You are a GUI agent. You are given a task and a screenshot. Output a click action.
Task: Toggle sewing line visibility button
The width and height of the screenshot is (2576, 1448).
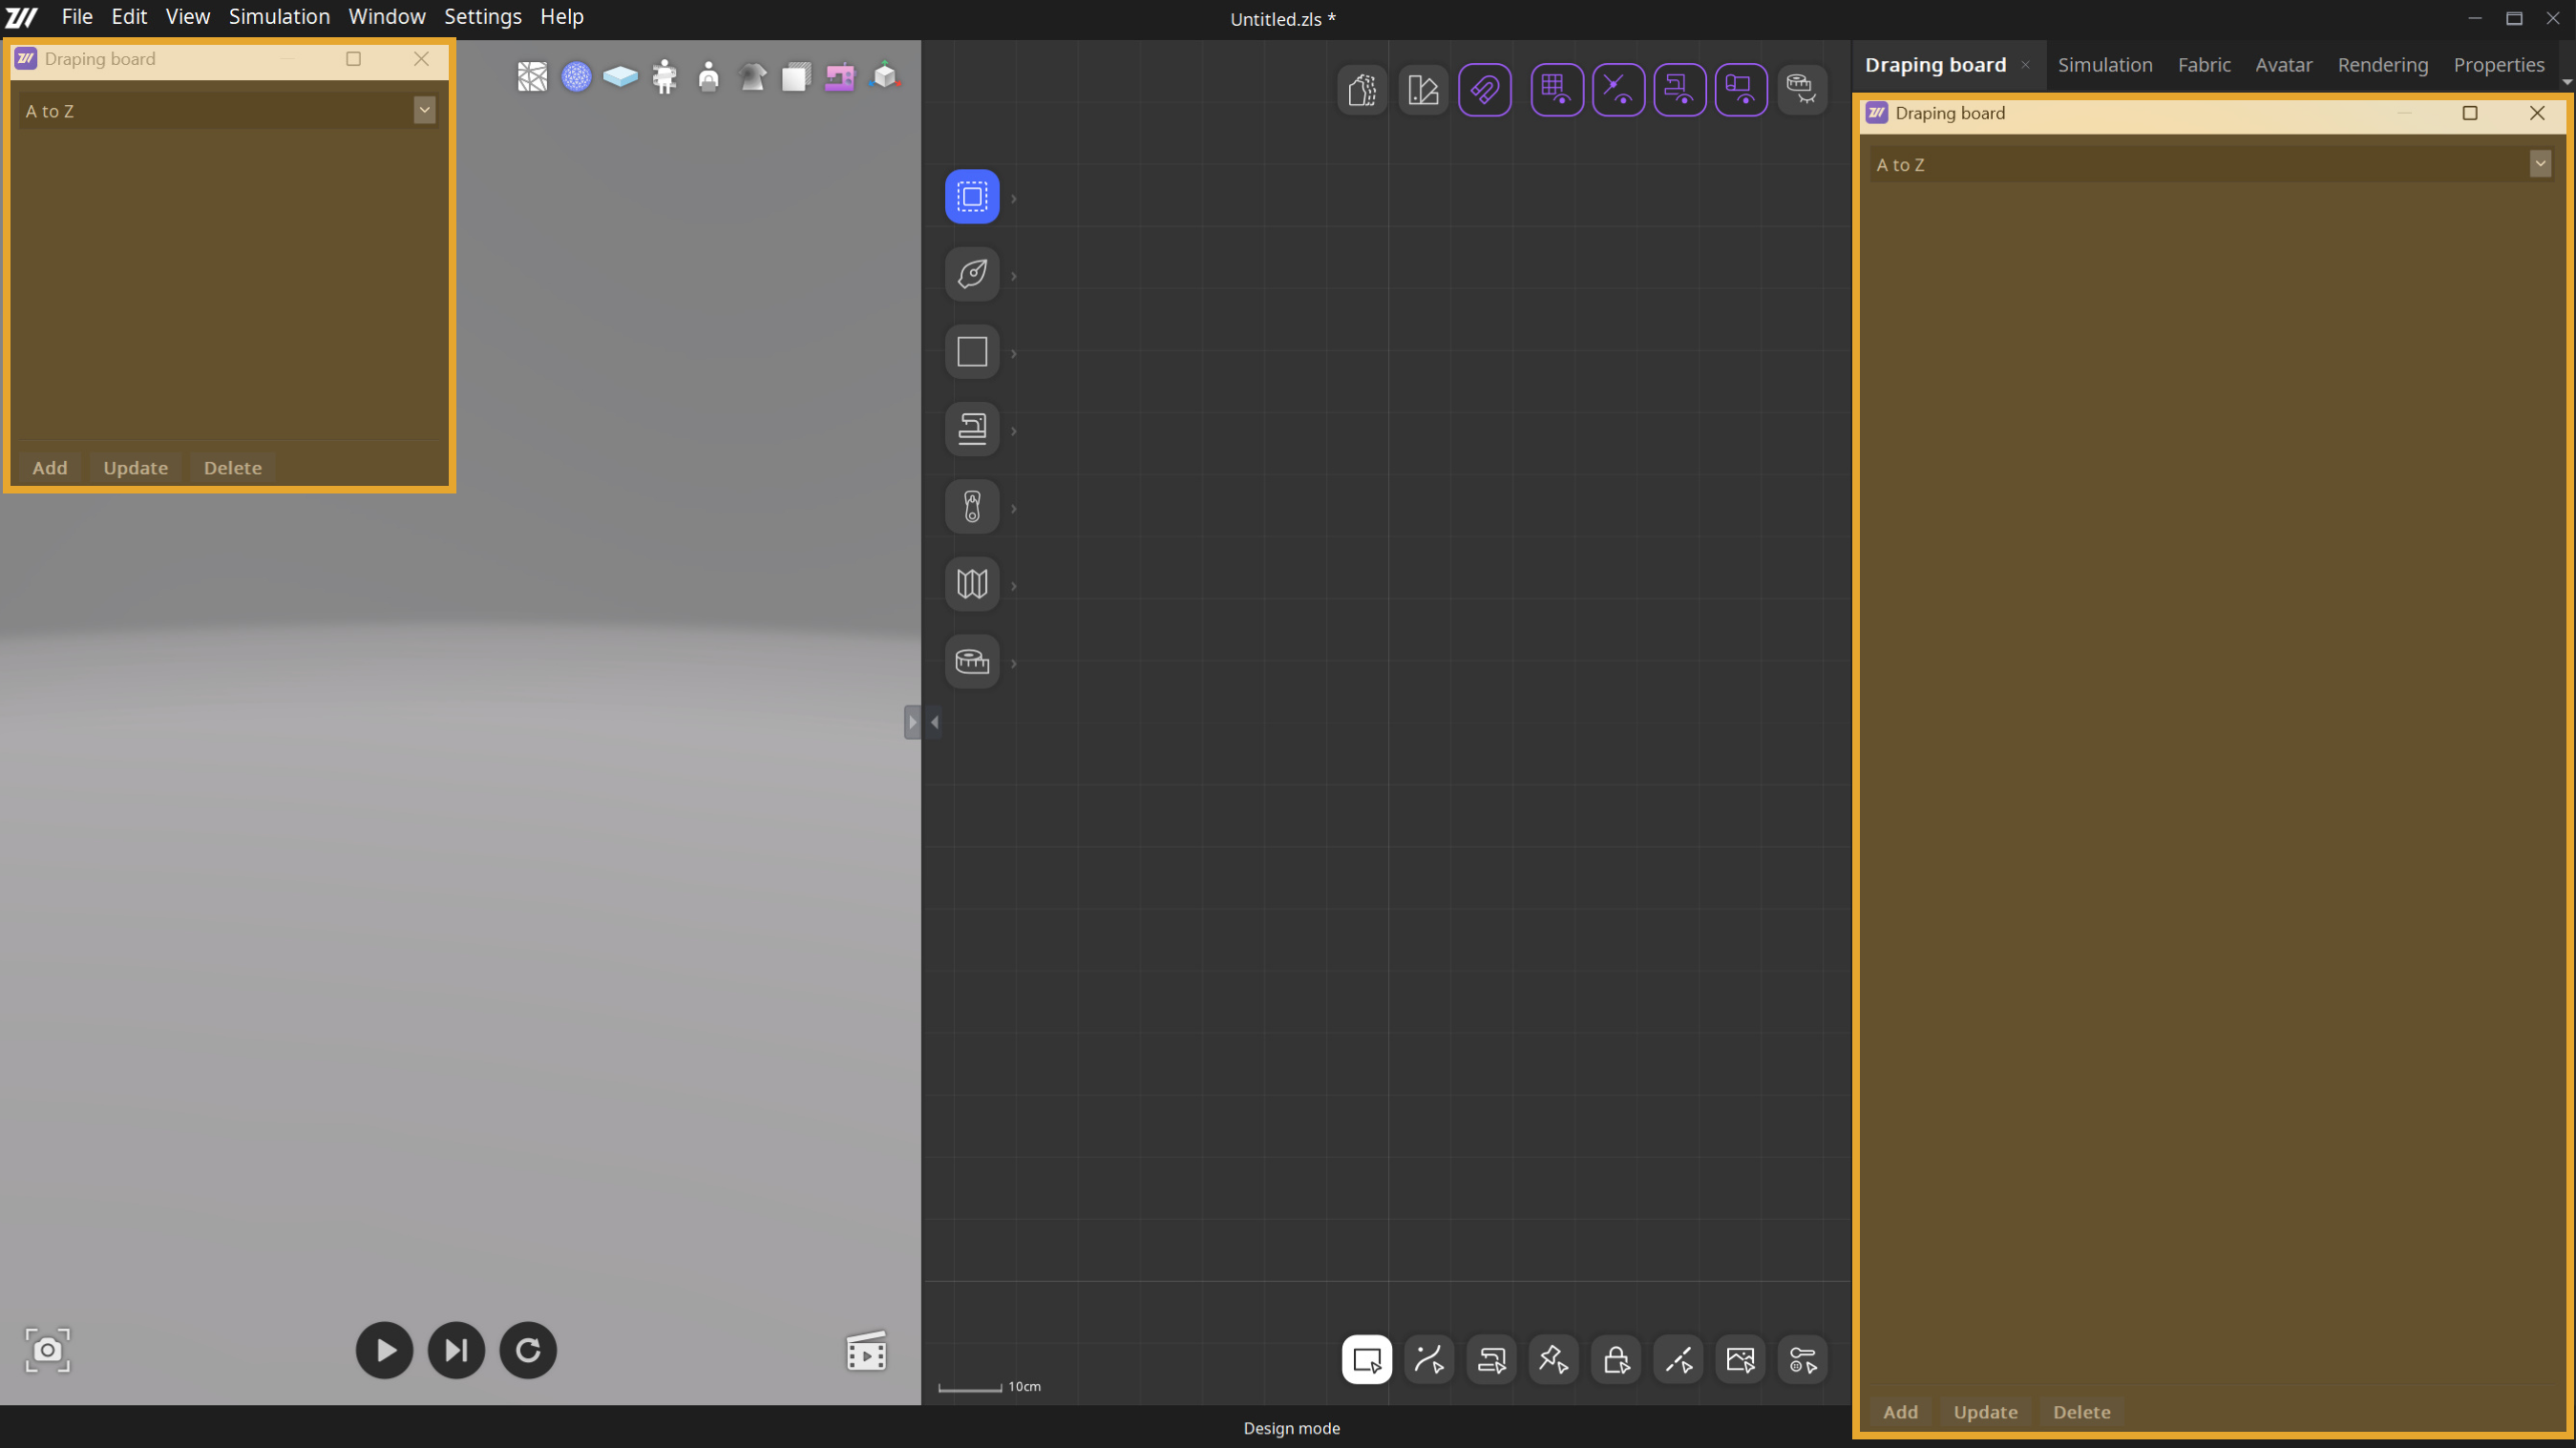[1679, 90]
